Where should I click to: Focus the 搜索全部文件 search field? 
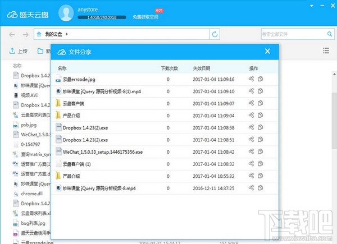coord(294,34)
